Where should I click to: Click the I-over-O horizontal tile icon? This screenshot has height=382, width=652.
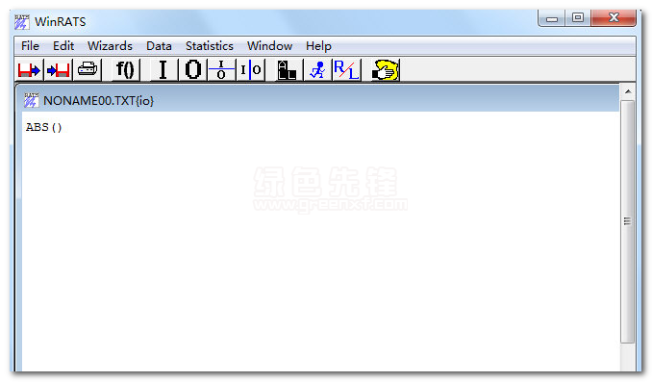[x=221, y=69]
